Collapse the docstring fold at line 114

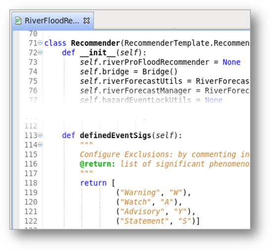40,145
